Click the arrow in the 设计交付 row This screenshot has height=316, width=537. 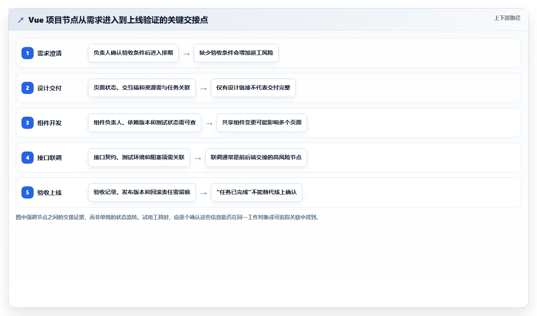[x=203, y=88]
